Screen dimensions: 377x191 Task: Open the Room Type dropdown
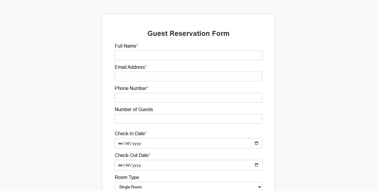pyautogui.click(x=188, y=187)
